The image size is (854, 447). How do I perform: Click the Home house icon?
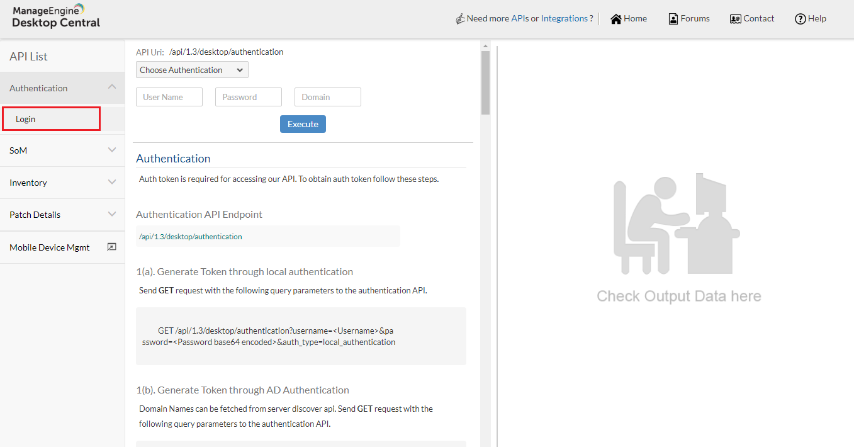tap(616, 19)
